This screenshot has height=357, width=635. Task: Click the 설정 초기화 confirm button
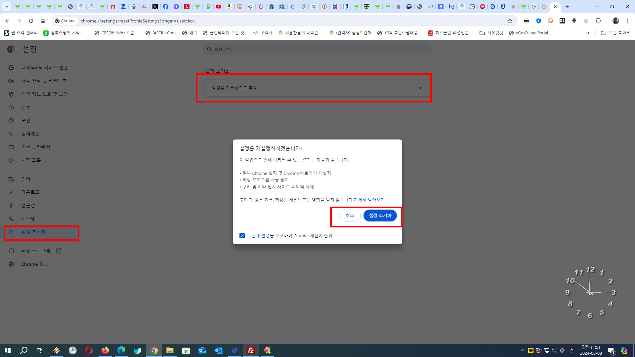tap(380, 216)
